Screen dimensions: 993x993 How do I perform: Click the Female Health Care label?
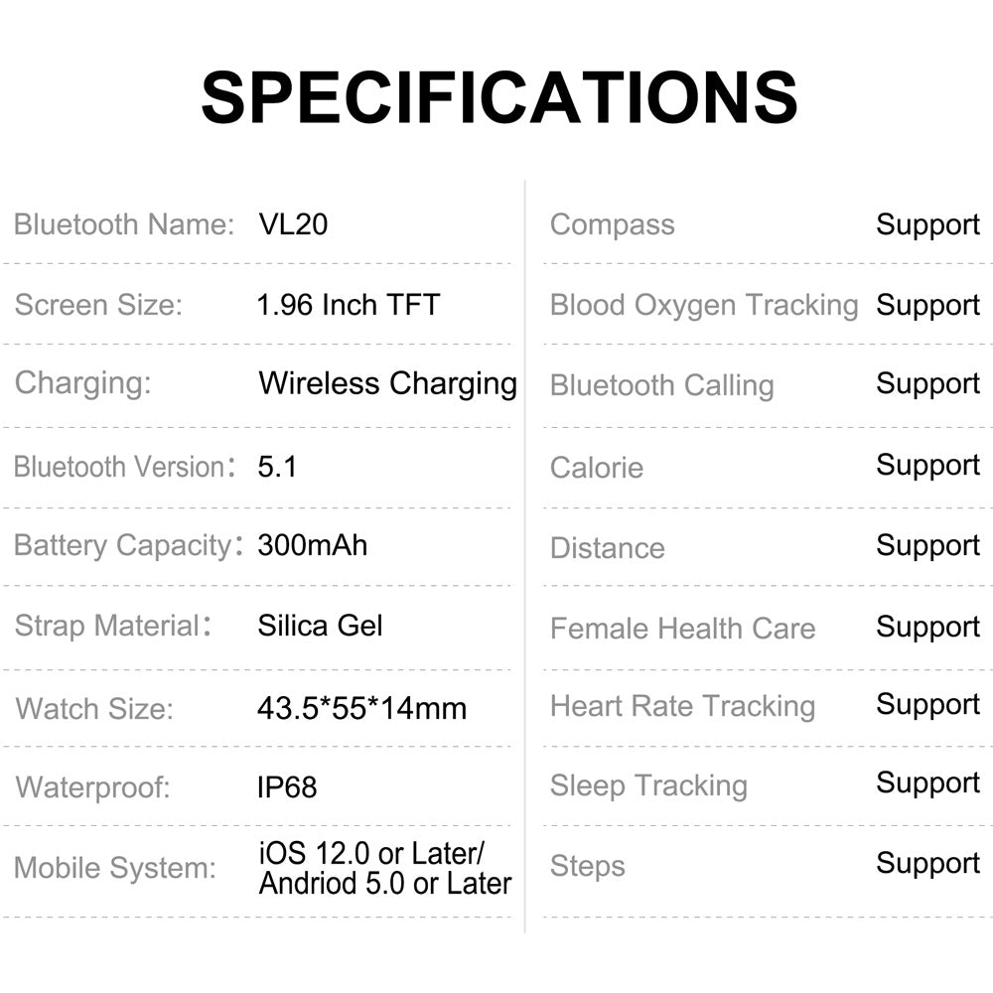coord(682,628)
